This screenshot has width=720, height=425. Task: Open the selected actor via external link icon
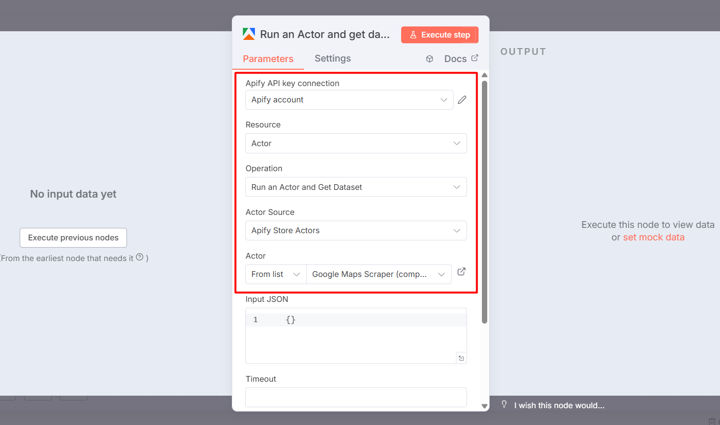(x=461, y=272)
